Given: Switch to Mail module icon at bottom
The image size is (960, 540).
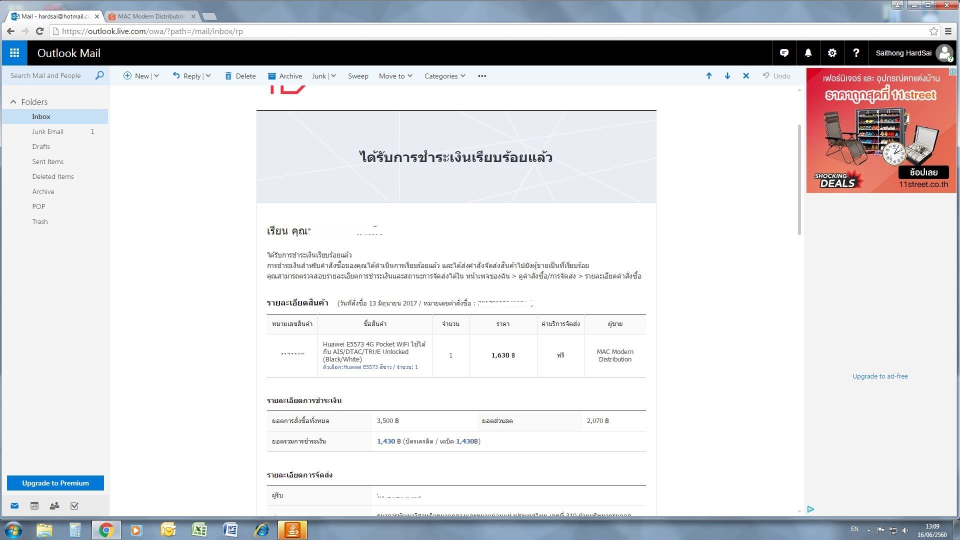Looking at the screenshot, I should 14,506.
